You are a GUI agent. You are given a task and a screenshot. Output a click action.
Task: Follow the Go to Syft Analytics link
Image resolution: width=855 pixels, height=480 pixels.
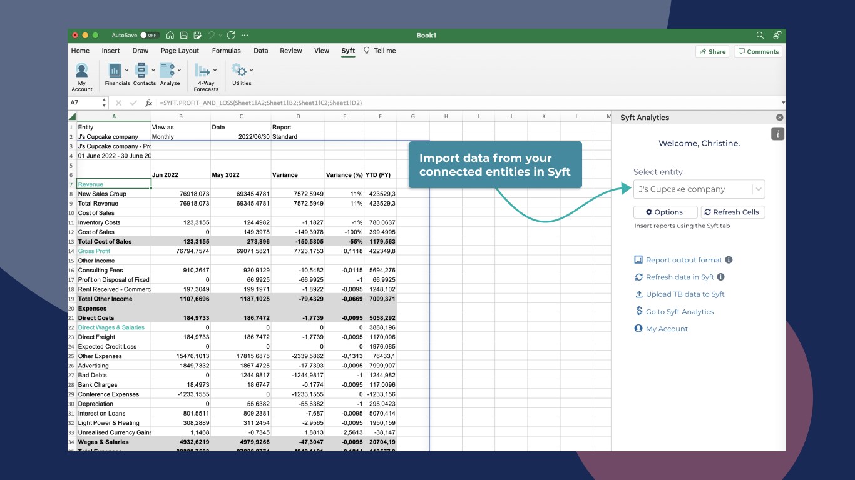[679, 312]
